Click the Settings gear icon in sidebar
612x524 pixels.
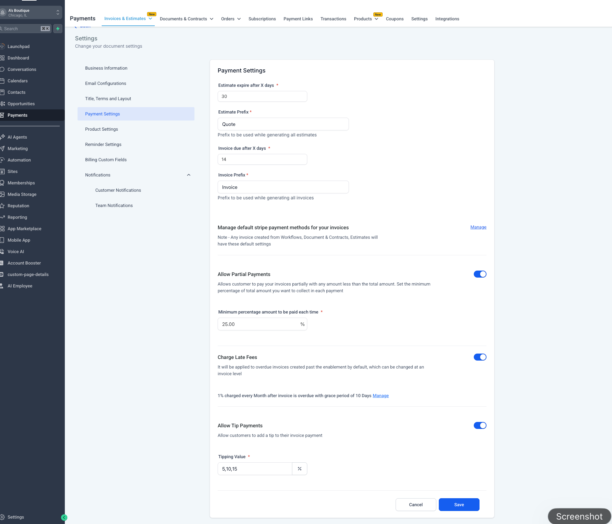pos(3,517)
